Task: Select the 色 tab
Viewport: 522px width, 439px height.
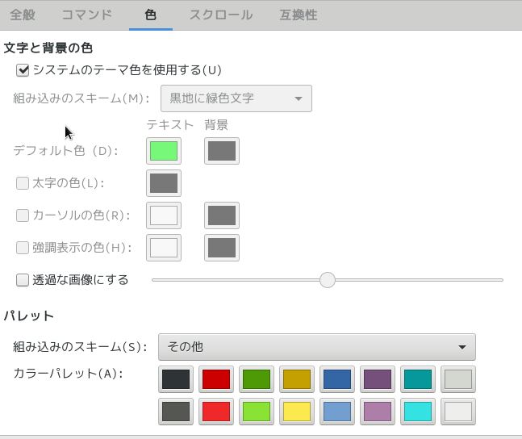Action: pos(151,15)
